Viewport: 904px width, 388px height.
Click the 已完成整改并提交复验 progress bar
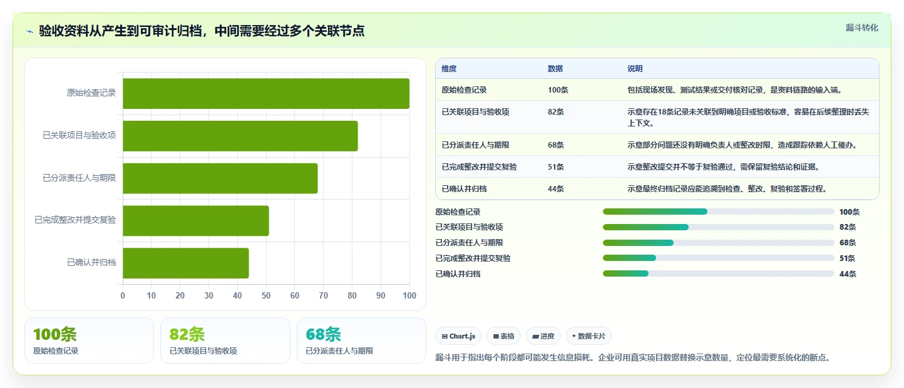click(x=719, y=258)
